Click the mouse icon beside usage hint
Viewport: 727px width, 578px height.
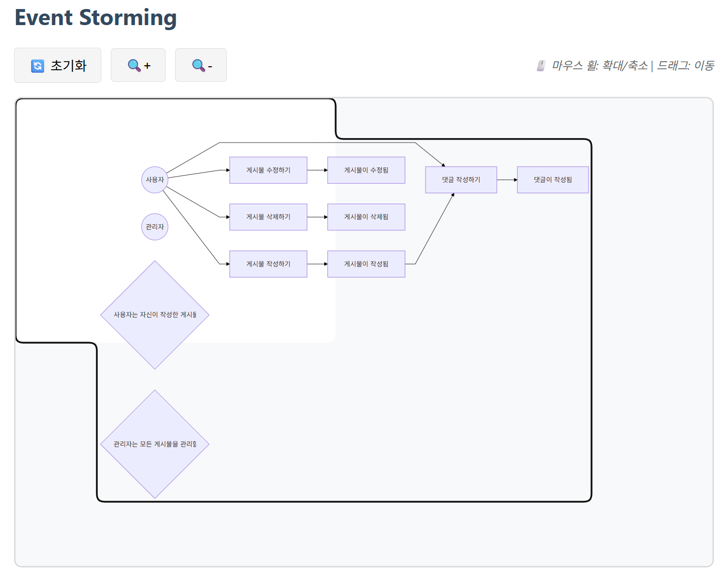(x=541, y=66)
